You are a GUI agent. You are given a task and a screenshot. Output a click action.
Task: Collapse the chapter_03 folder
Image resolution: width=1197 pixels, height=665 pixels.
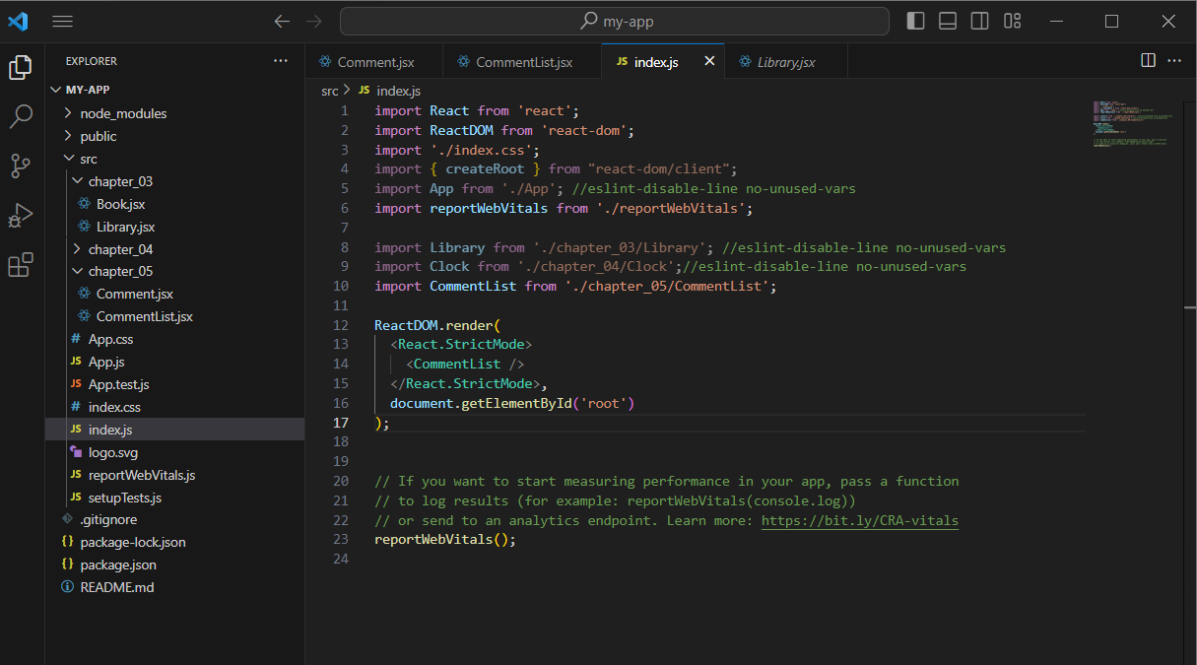click(119, 181)
